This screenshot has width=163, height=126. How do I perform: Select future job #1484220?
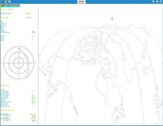(x=5, y=114)
